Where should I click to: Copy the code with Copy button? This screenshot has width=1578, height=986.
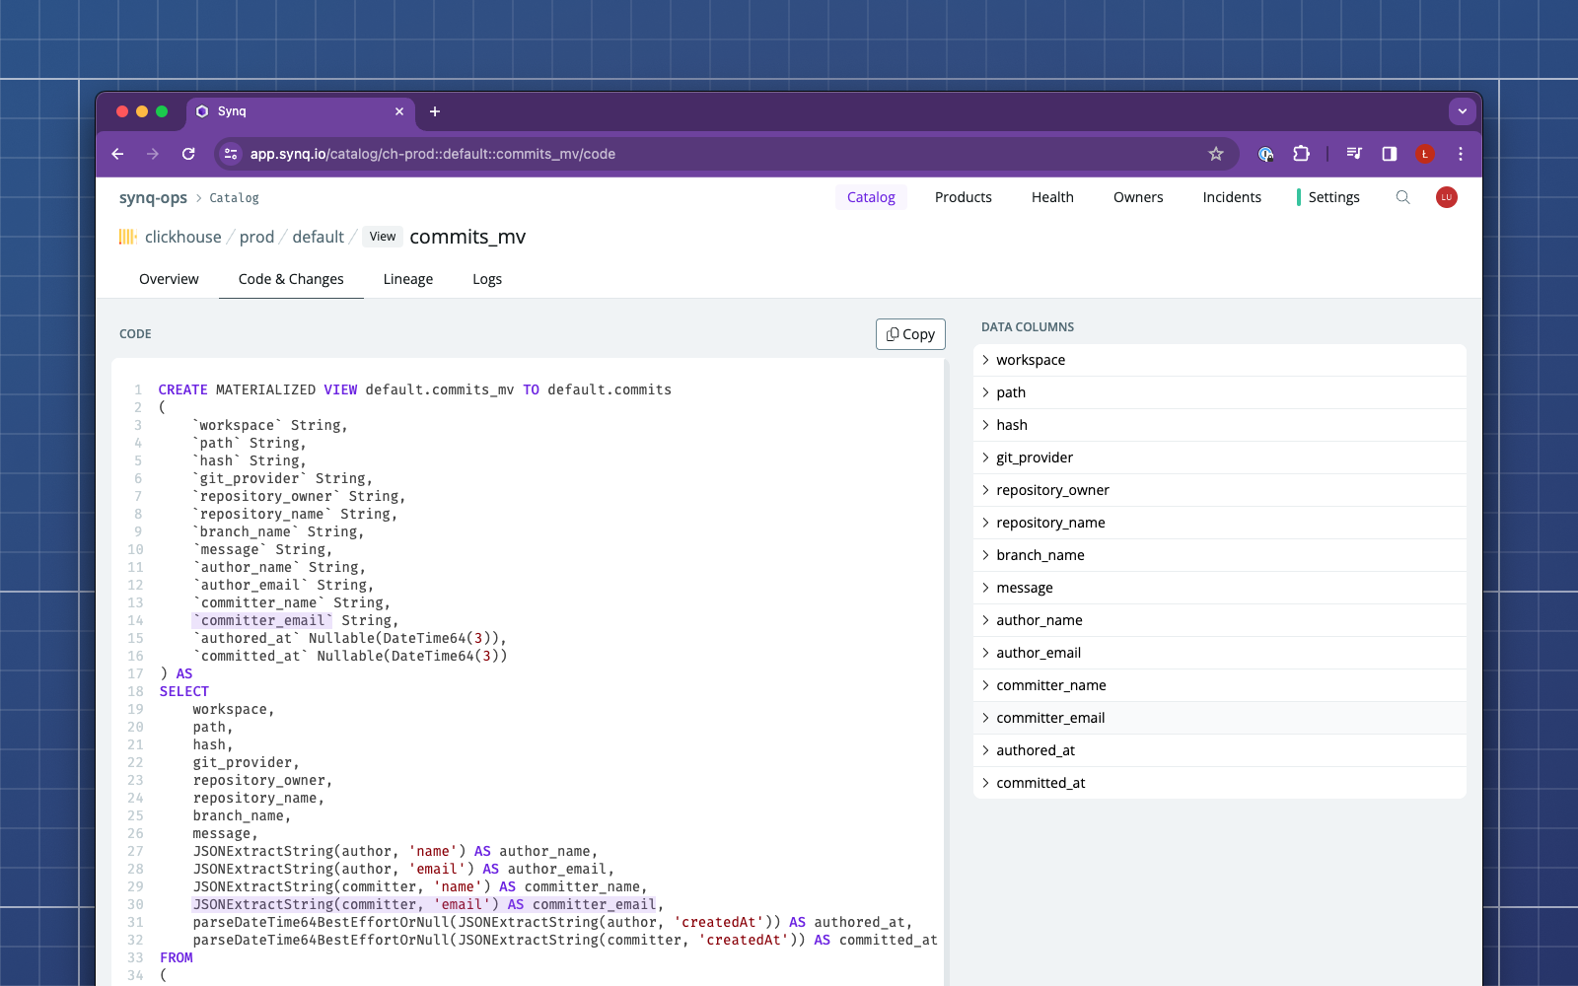[x=910, y=334]
